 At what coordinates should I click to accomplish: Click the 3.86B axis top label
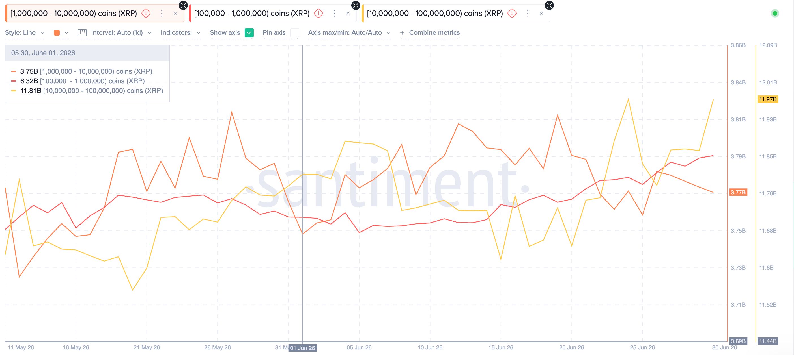[738, 45]
